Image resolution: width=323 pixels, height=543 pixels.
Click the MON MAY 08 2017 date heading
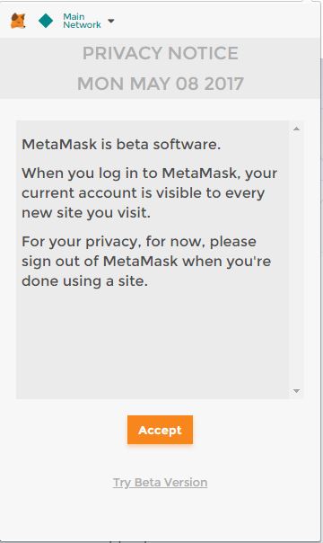[x=161, y=84]
